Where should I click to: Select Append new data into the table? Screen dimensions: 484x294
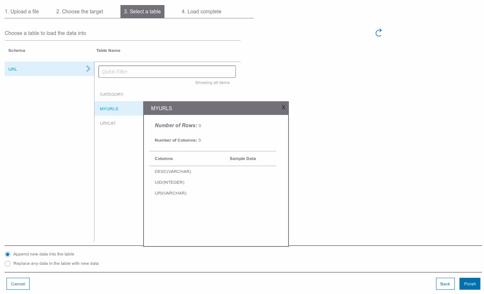point(8,254)
